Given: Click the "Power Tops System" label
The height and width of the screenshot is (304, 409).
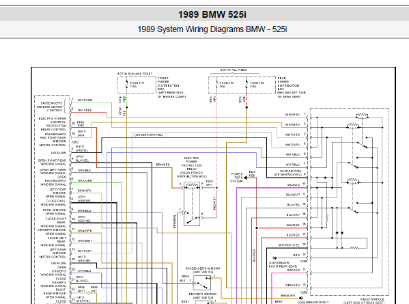Looking at the screenshot, I should click(x=237, y=178).
